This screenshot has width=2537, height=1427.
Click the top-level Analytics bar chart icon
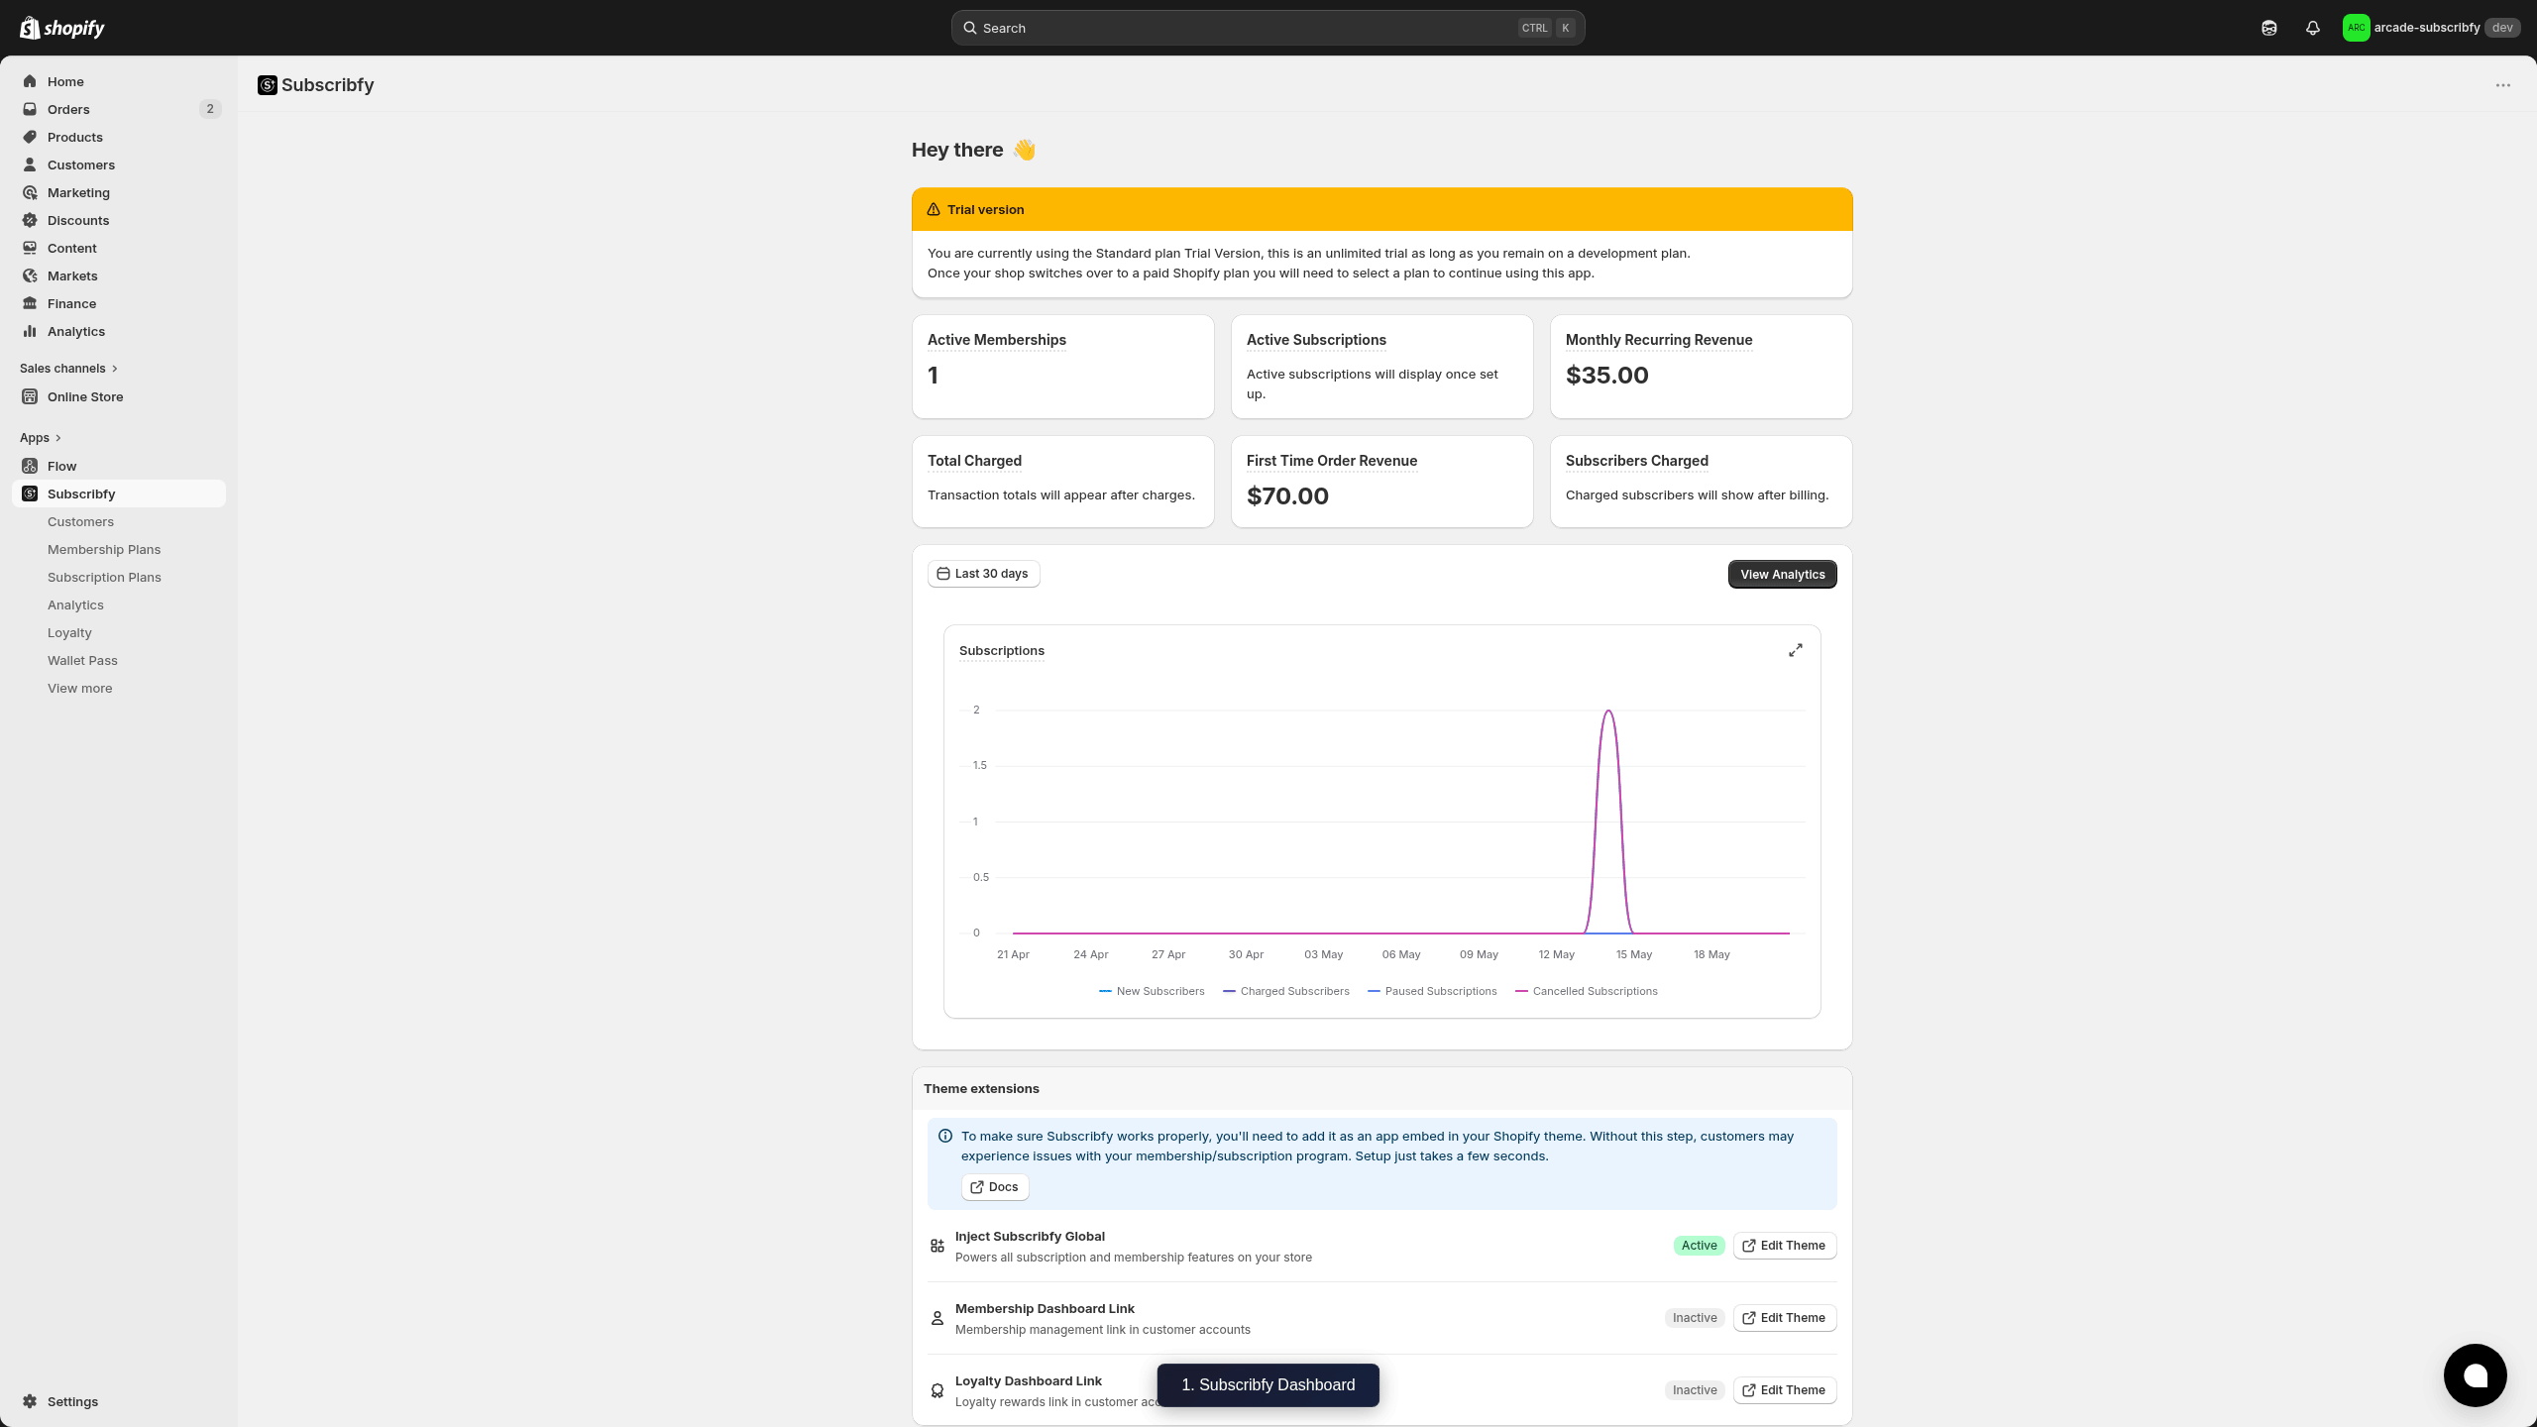pos(30,331)
